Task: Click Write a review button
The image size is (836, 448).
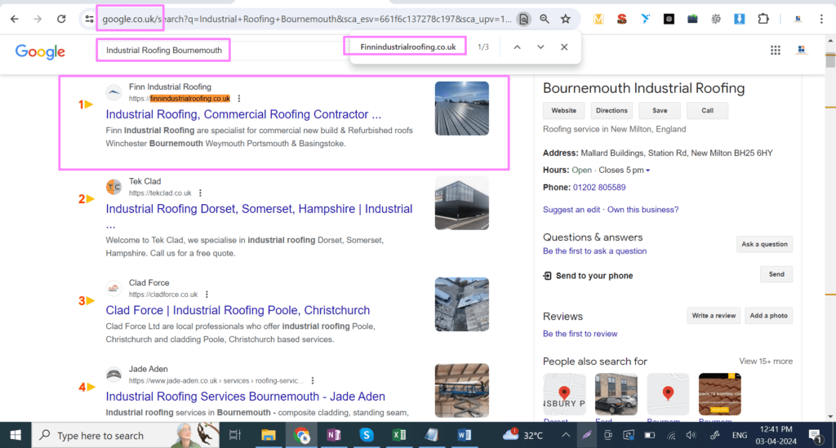Action: click(714, 315)
